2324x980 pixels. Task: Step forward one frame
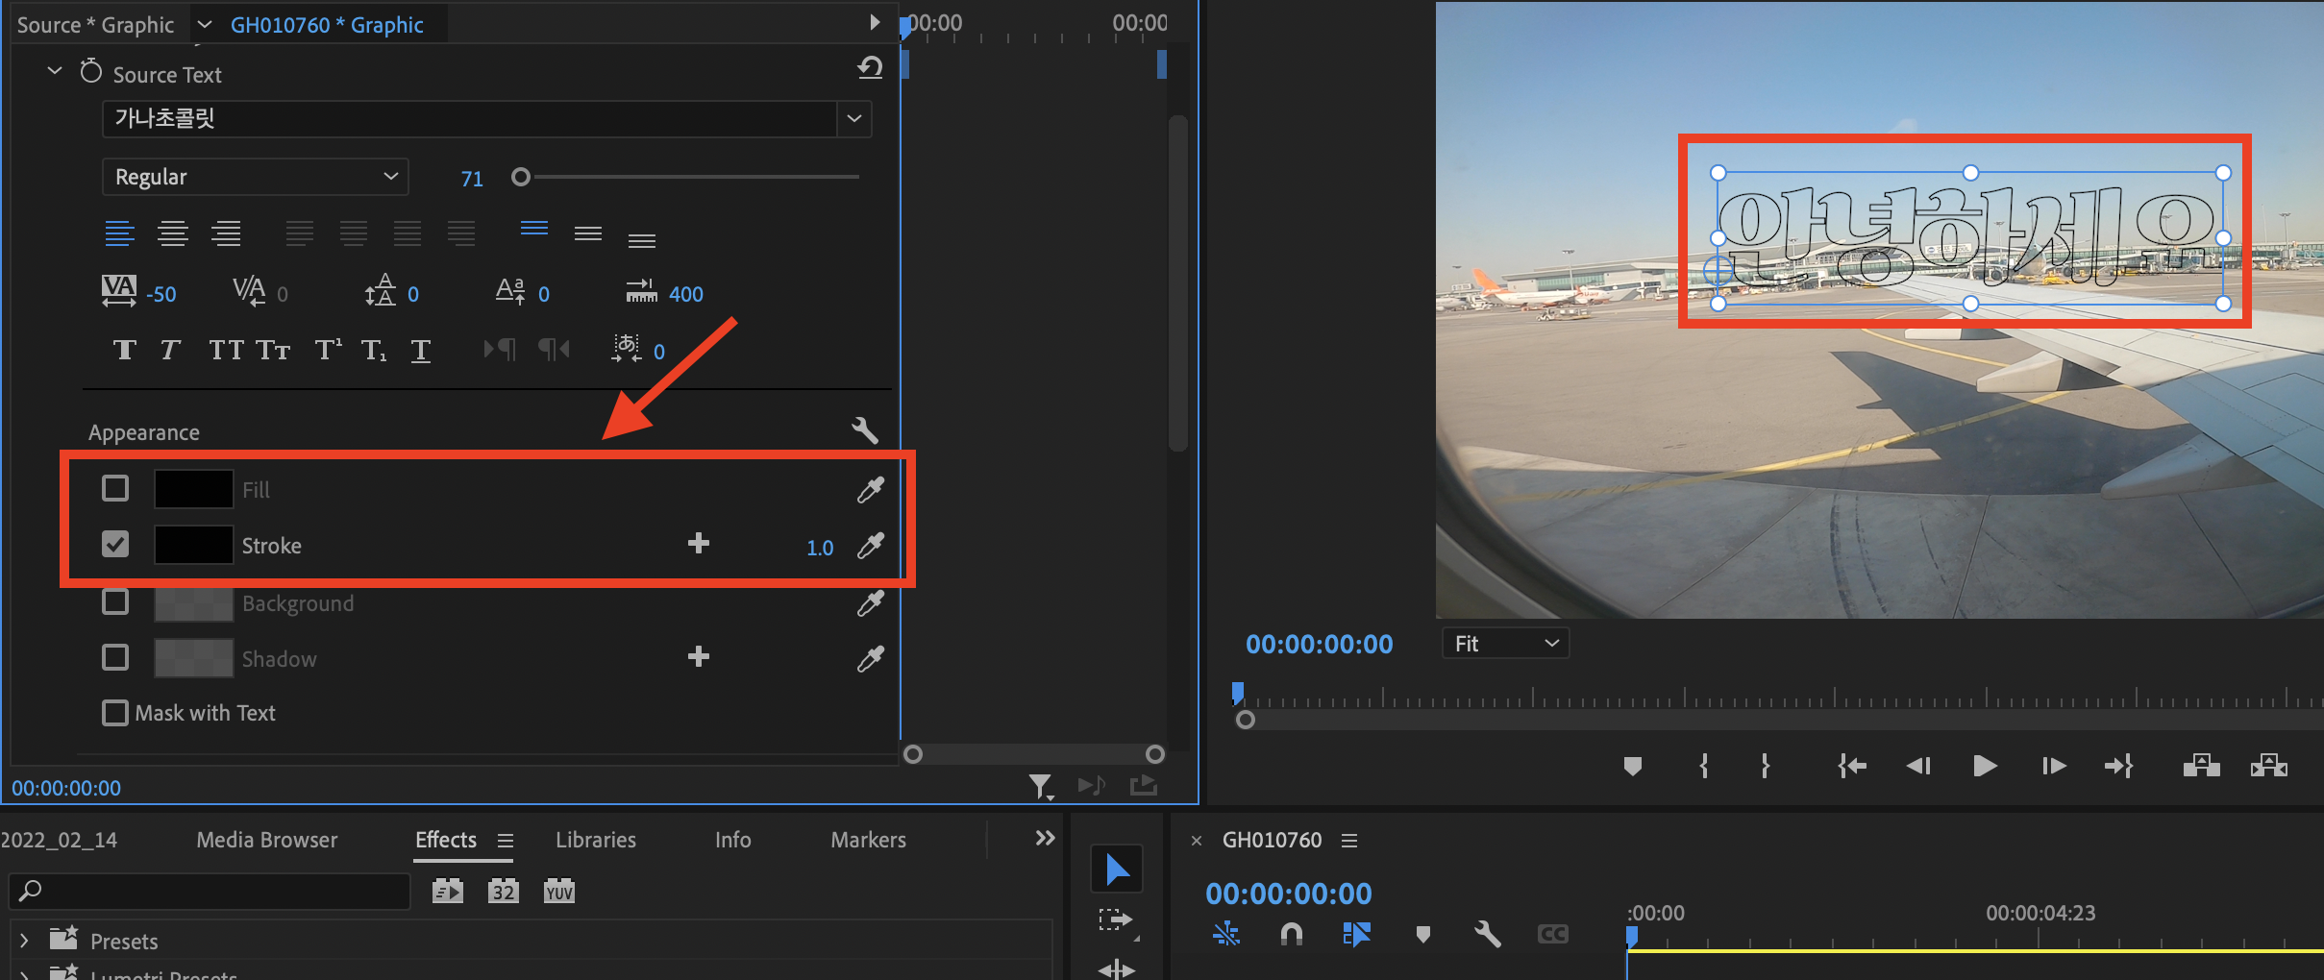(2053, 766)
